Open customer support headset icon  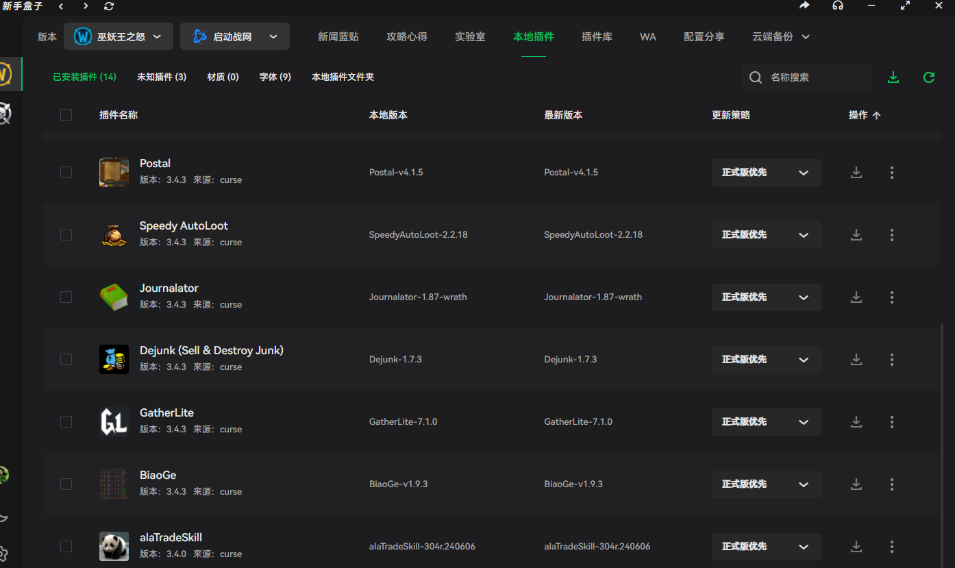(838, 5)
